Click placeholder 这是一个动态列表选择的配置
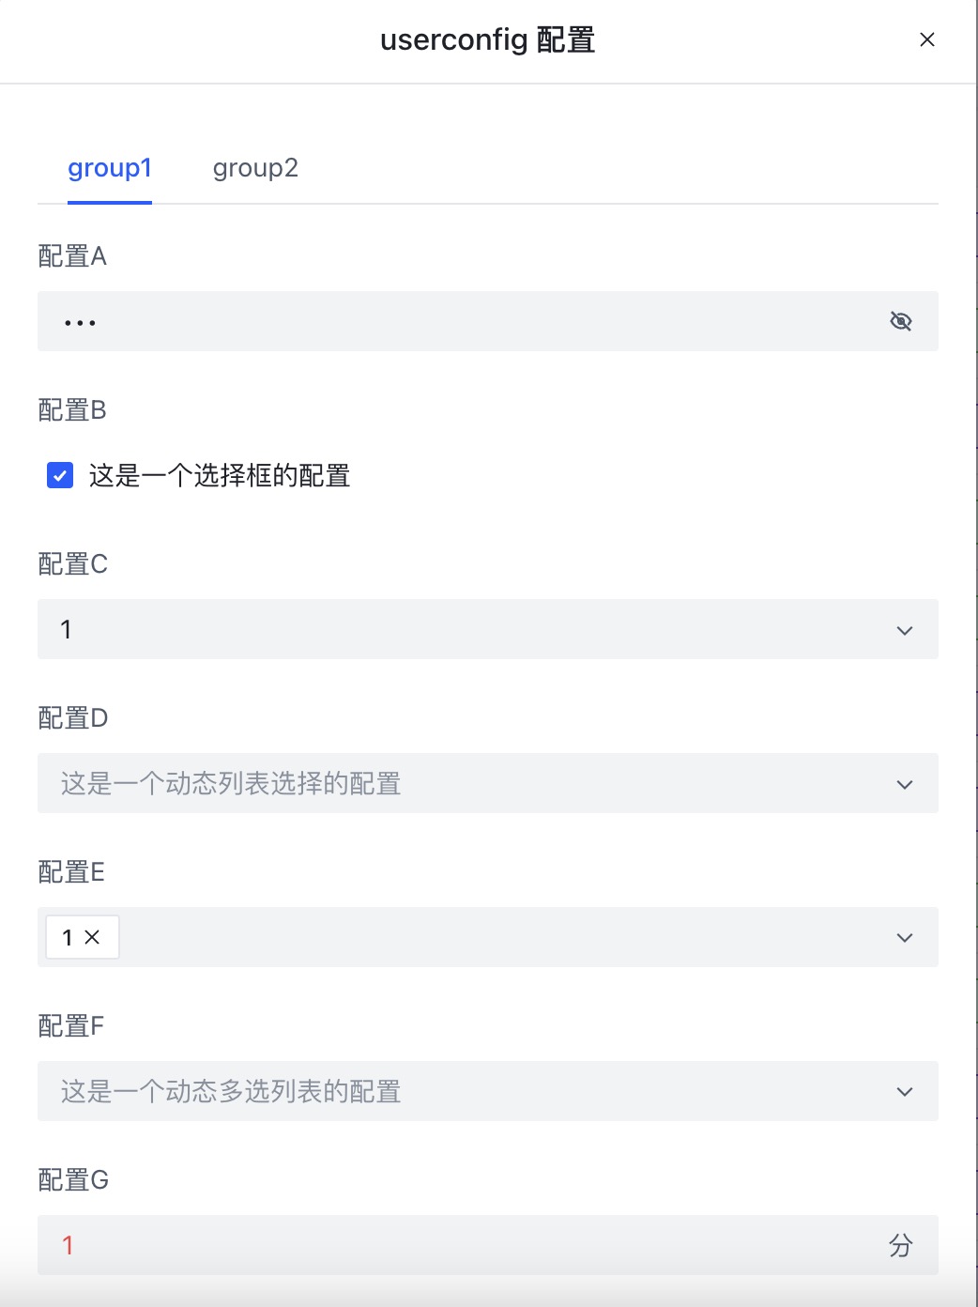 point(231,784)
